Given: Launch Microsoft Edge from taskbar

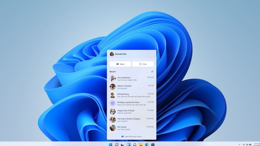Looking at the screenshot, I should point(147,144).
